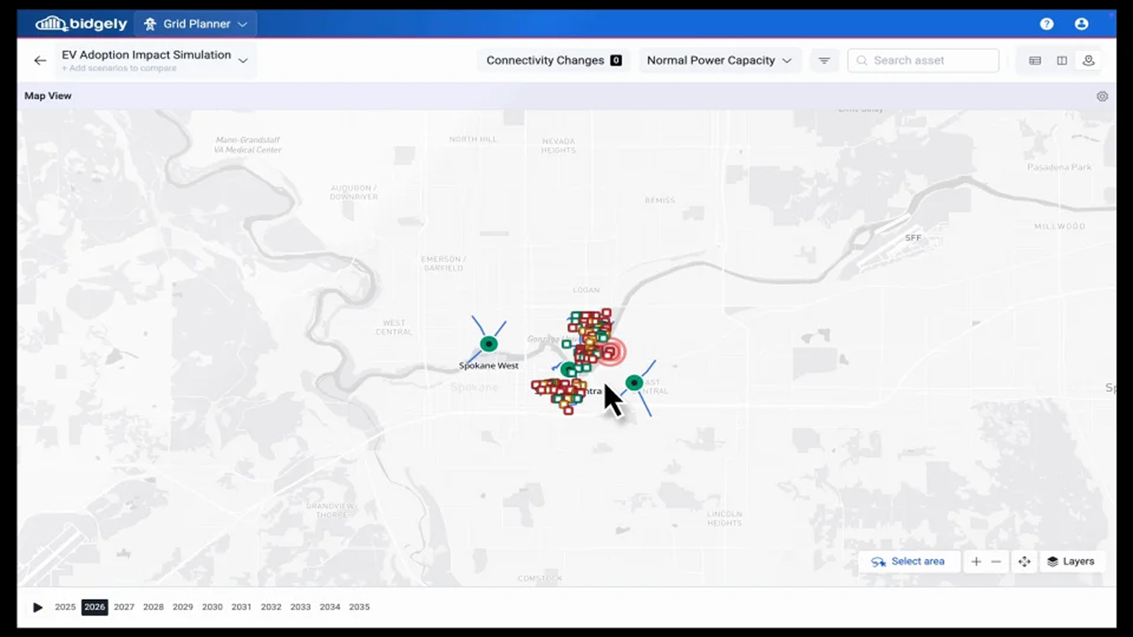The width and height of the screenshot is (1133, 637).
Task: Open split view with the panel icon
Action: tap(1061, 60)
